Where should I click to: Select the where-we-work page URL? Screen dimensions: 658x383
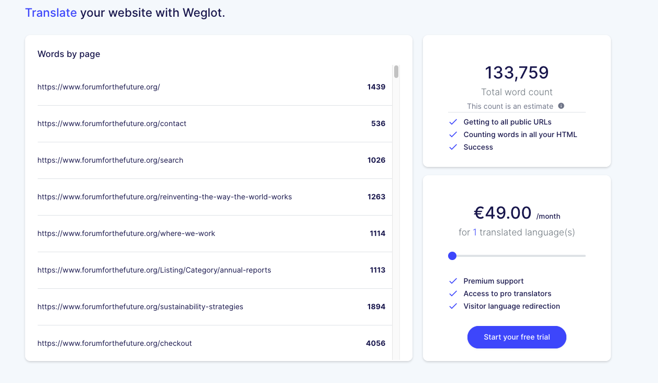126,233
